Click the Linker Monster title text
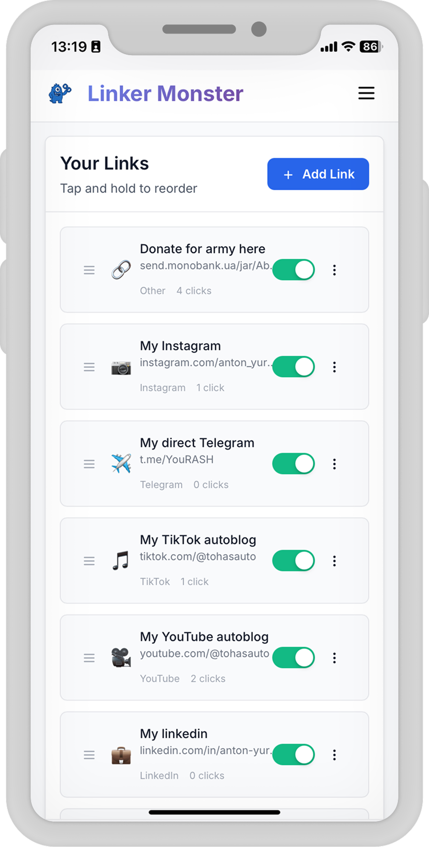 [x=165, y=93]
